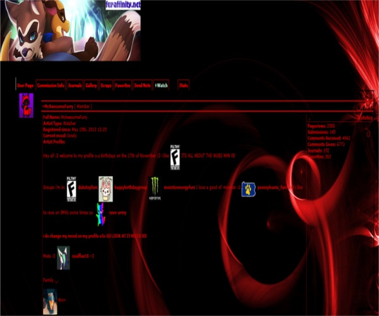The image size is (379, 316).
Task: Open the dubstepfurs group link
Action: click(x=88, y=188)
